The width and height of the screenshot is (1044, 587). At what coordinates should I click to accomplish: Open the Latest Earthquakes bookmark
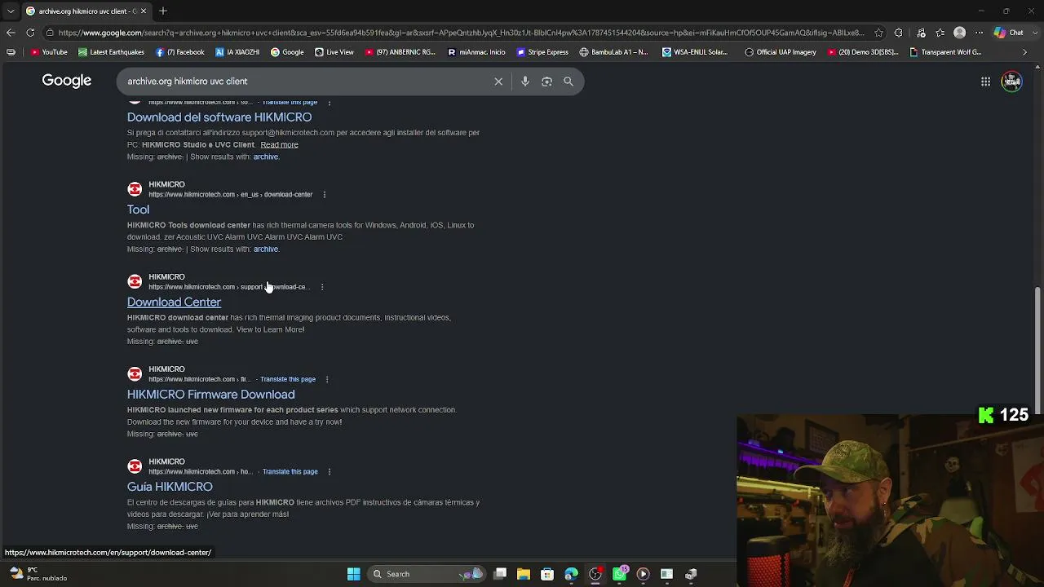pyautogui.click(x=111, y=52)
